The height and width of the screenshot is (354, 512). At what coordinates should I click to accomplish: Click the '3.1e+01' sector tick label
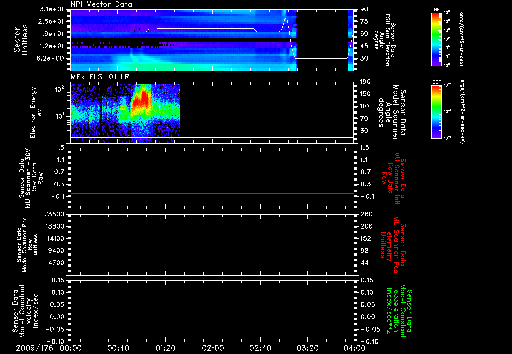[52, 9]
